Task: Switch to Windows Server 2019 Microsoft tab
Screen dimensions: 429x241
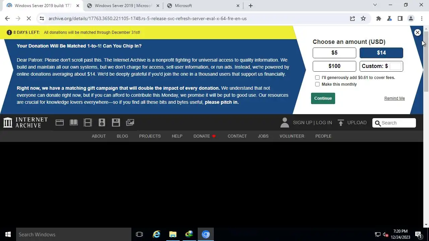Action: point(123,6)
